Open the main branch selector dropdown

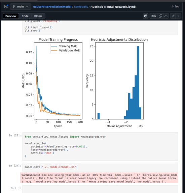coord(21,7)
